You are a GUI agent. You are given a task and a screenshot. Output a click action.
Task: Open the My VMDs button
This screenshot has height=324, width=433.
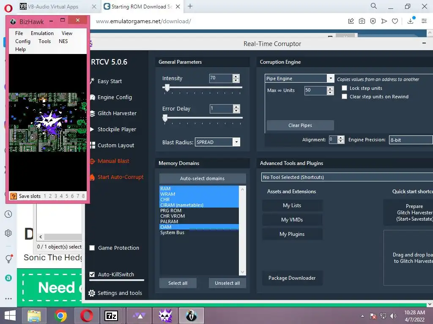(x=292, y=220)
